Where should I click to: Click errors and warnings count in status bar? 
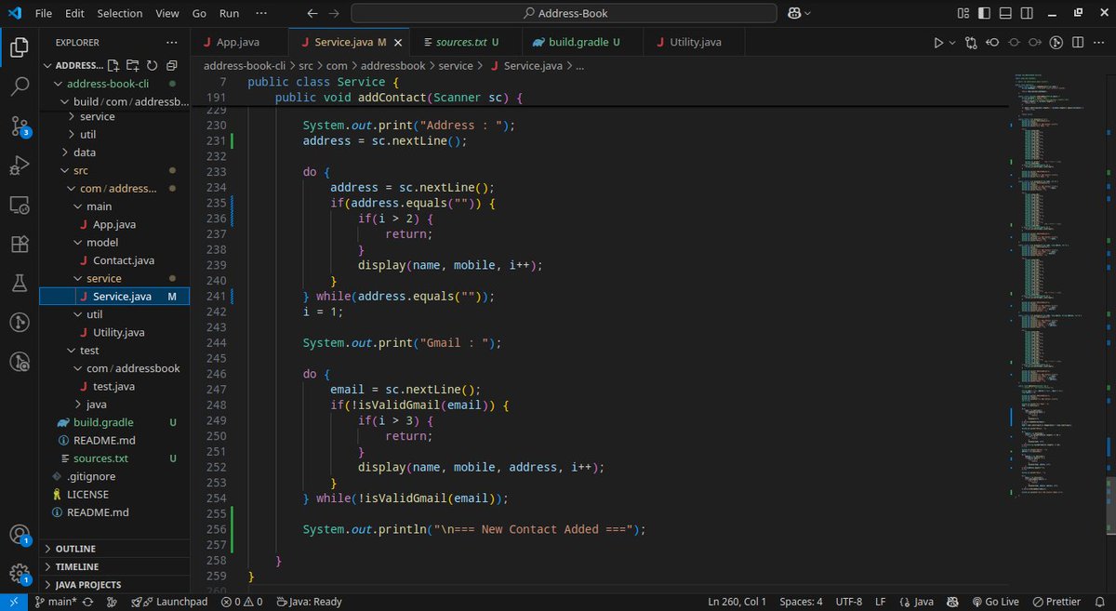[242, 602]
